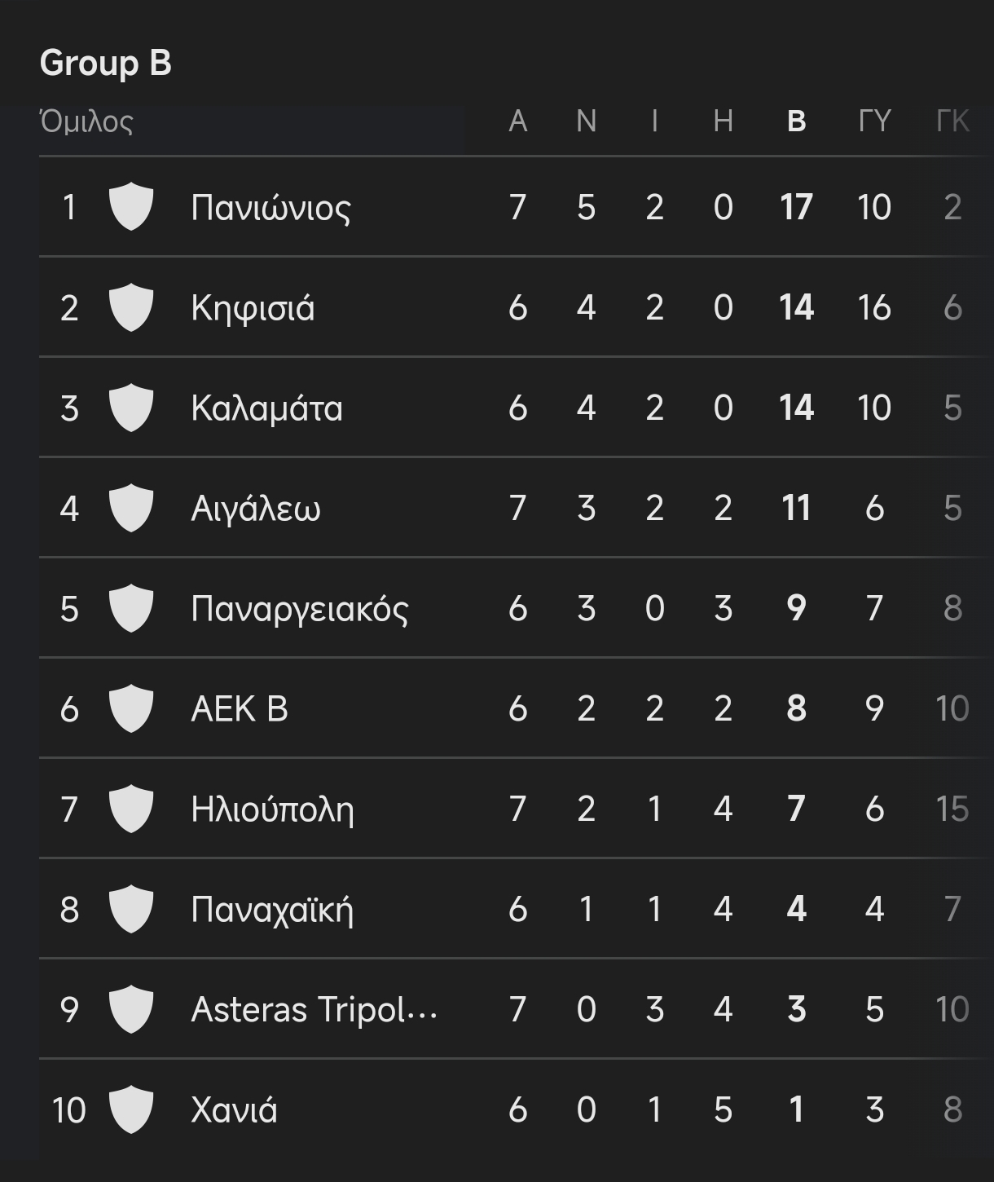Viewport: 994px width, 1182px height.
Task: Open the Asteras Tripol… team link
Action: click(314, 1010)
